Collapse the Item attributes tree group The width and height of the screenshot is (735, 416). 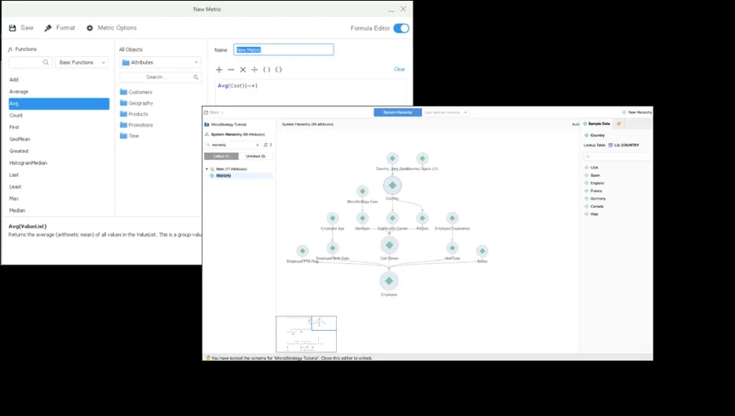(207, 169)
